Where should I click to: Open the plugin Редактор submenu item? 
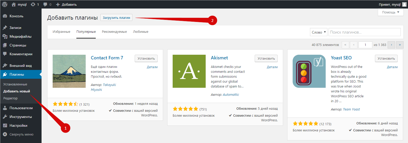point(10,98)
